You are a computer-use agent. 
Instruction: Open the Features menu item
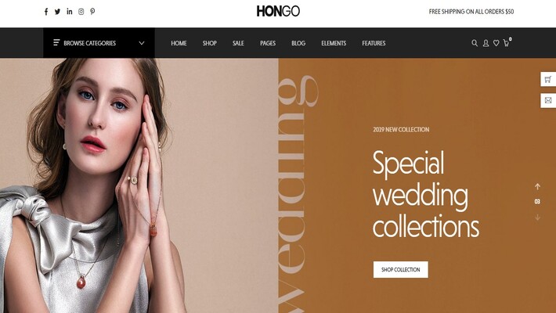374,43
